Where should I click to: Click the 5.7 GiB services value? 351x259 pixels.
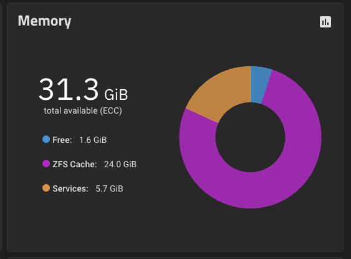tap(110, 188)
